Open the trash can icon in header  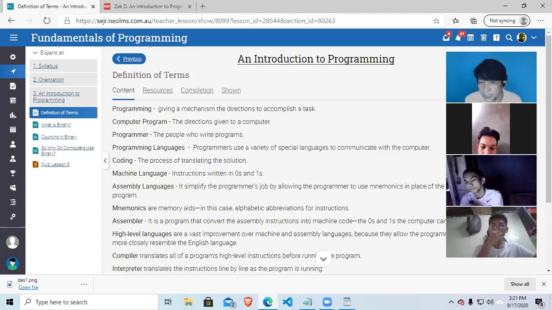pos(483,38)
